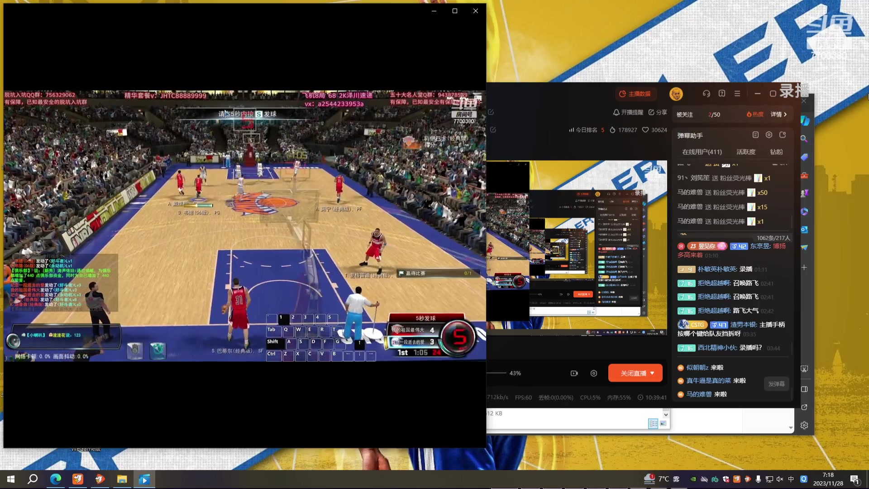The image size is (869, 489).
Task: Click the 开播提醒 broadcast reminder bell
Action: click(628, 112)
